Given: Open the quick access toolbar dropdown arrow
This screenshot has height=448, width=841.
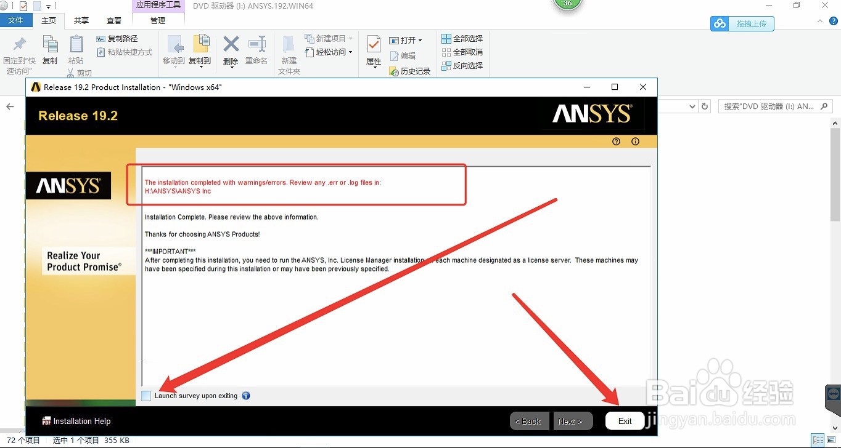Looking at the screenshot, I should (48, 7).
